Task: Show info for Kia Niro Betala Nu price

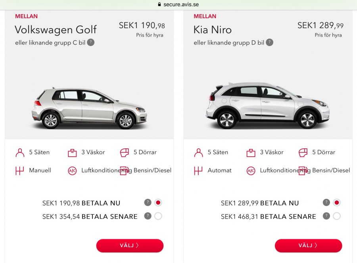Action: [x=326, y=203]
